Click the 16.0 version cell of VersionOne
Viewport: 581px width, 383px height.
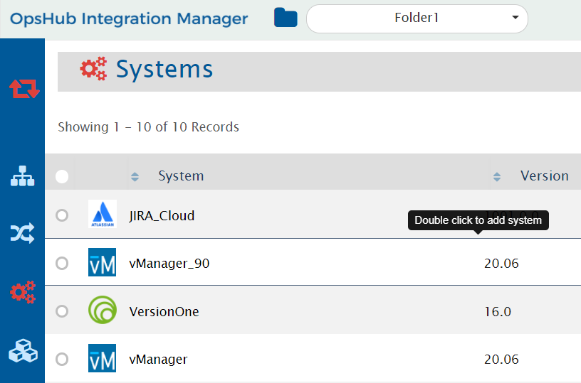498,311
